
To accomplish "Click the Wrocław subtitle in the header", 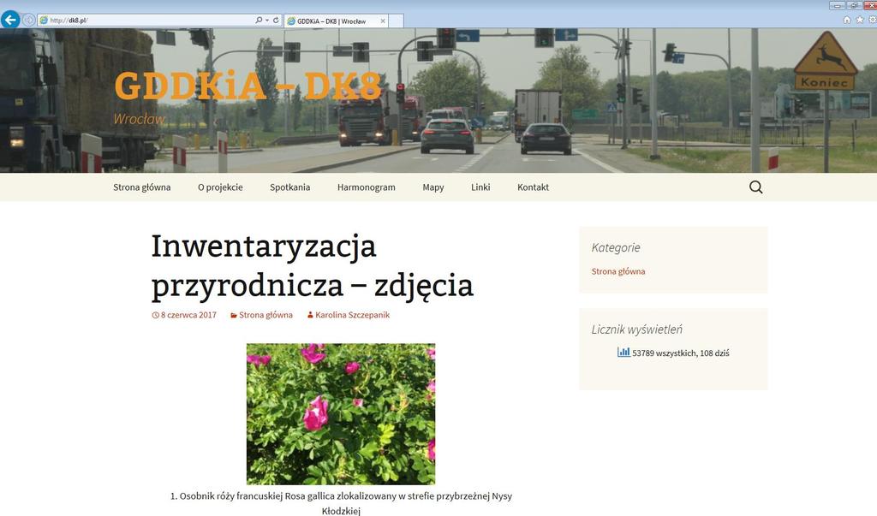I will [140, 119].
